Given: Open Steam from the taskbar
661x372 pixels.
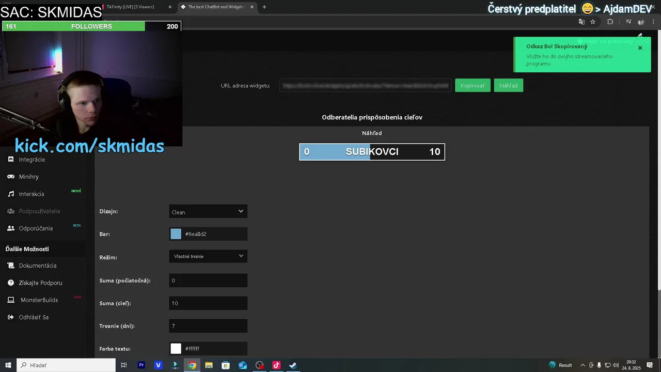Looking at the screenshot, I should click(293, 365).
